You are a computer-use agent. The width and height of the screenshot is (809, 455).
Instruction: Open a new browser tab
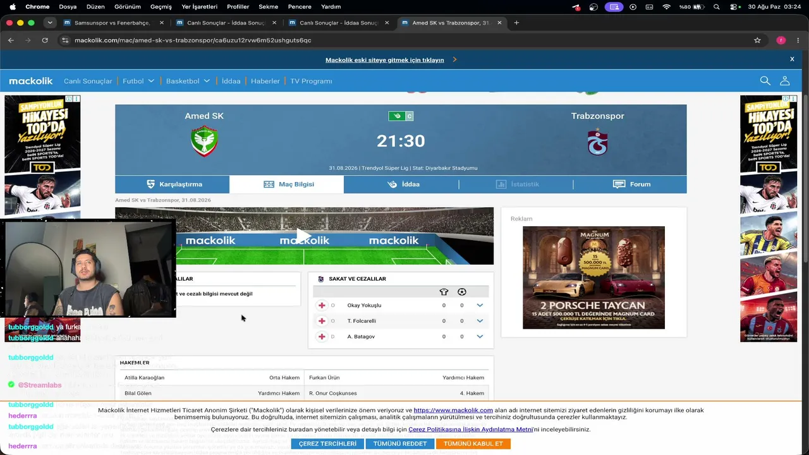click(516, 23)
